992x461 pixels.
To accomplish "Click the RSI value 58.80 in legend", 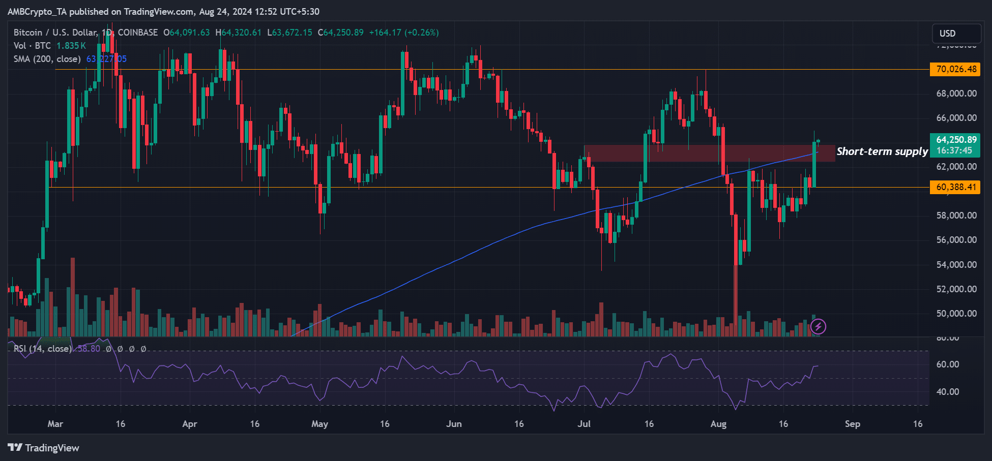I will tap(89, 349).
